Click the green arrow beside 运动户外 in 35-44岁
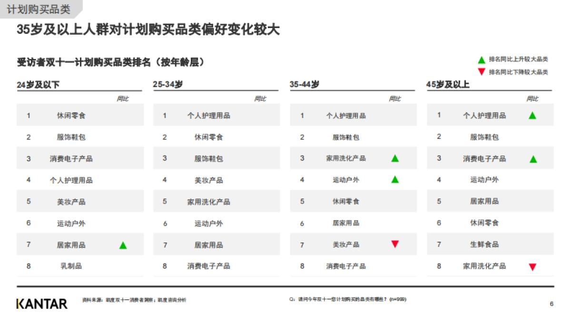This screenshot has width=571, height=321. pos(395,180)
